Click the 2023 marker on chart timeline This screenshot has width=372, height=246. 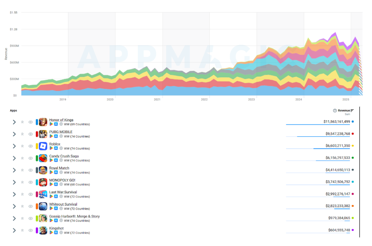[251, 99]
